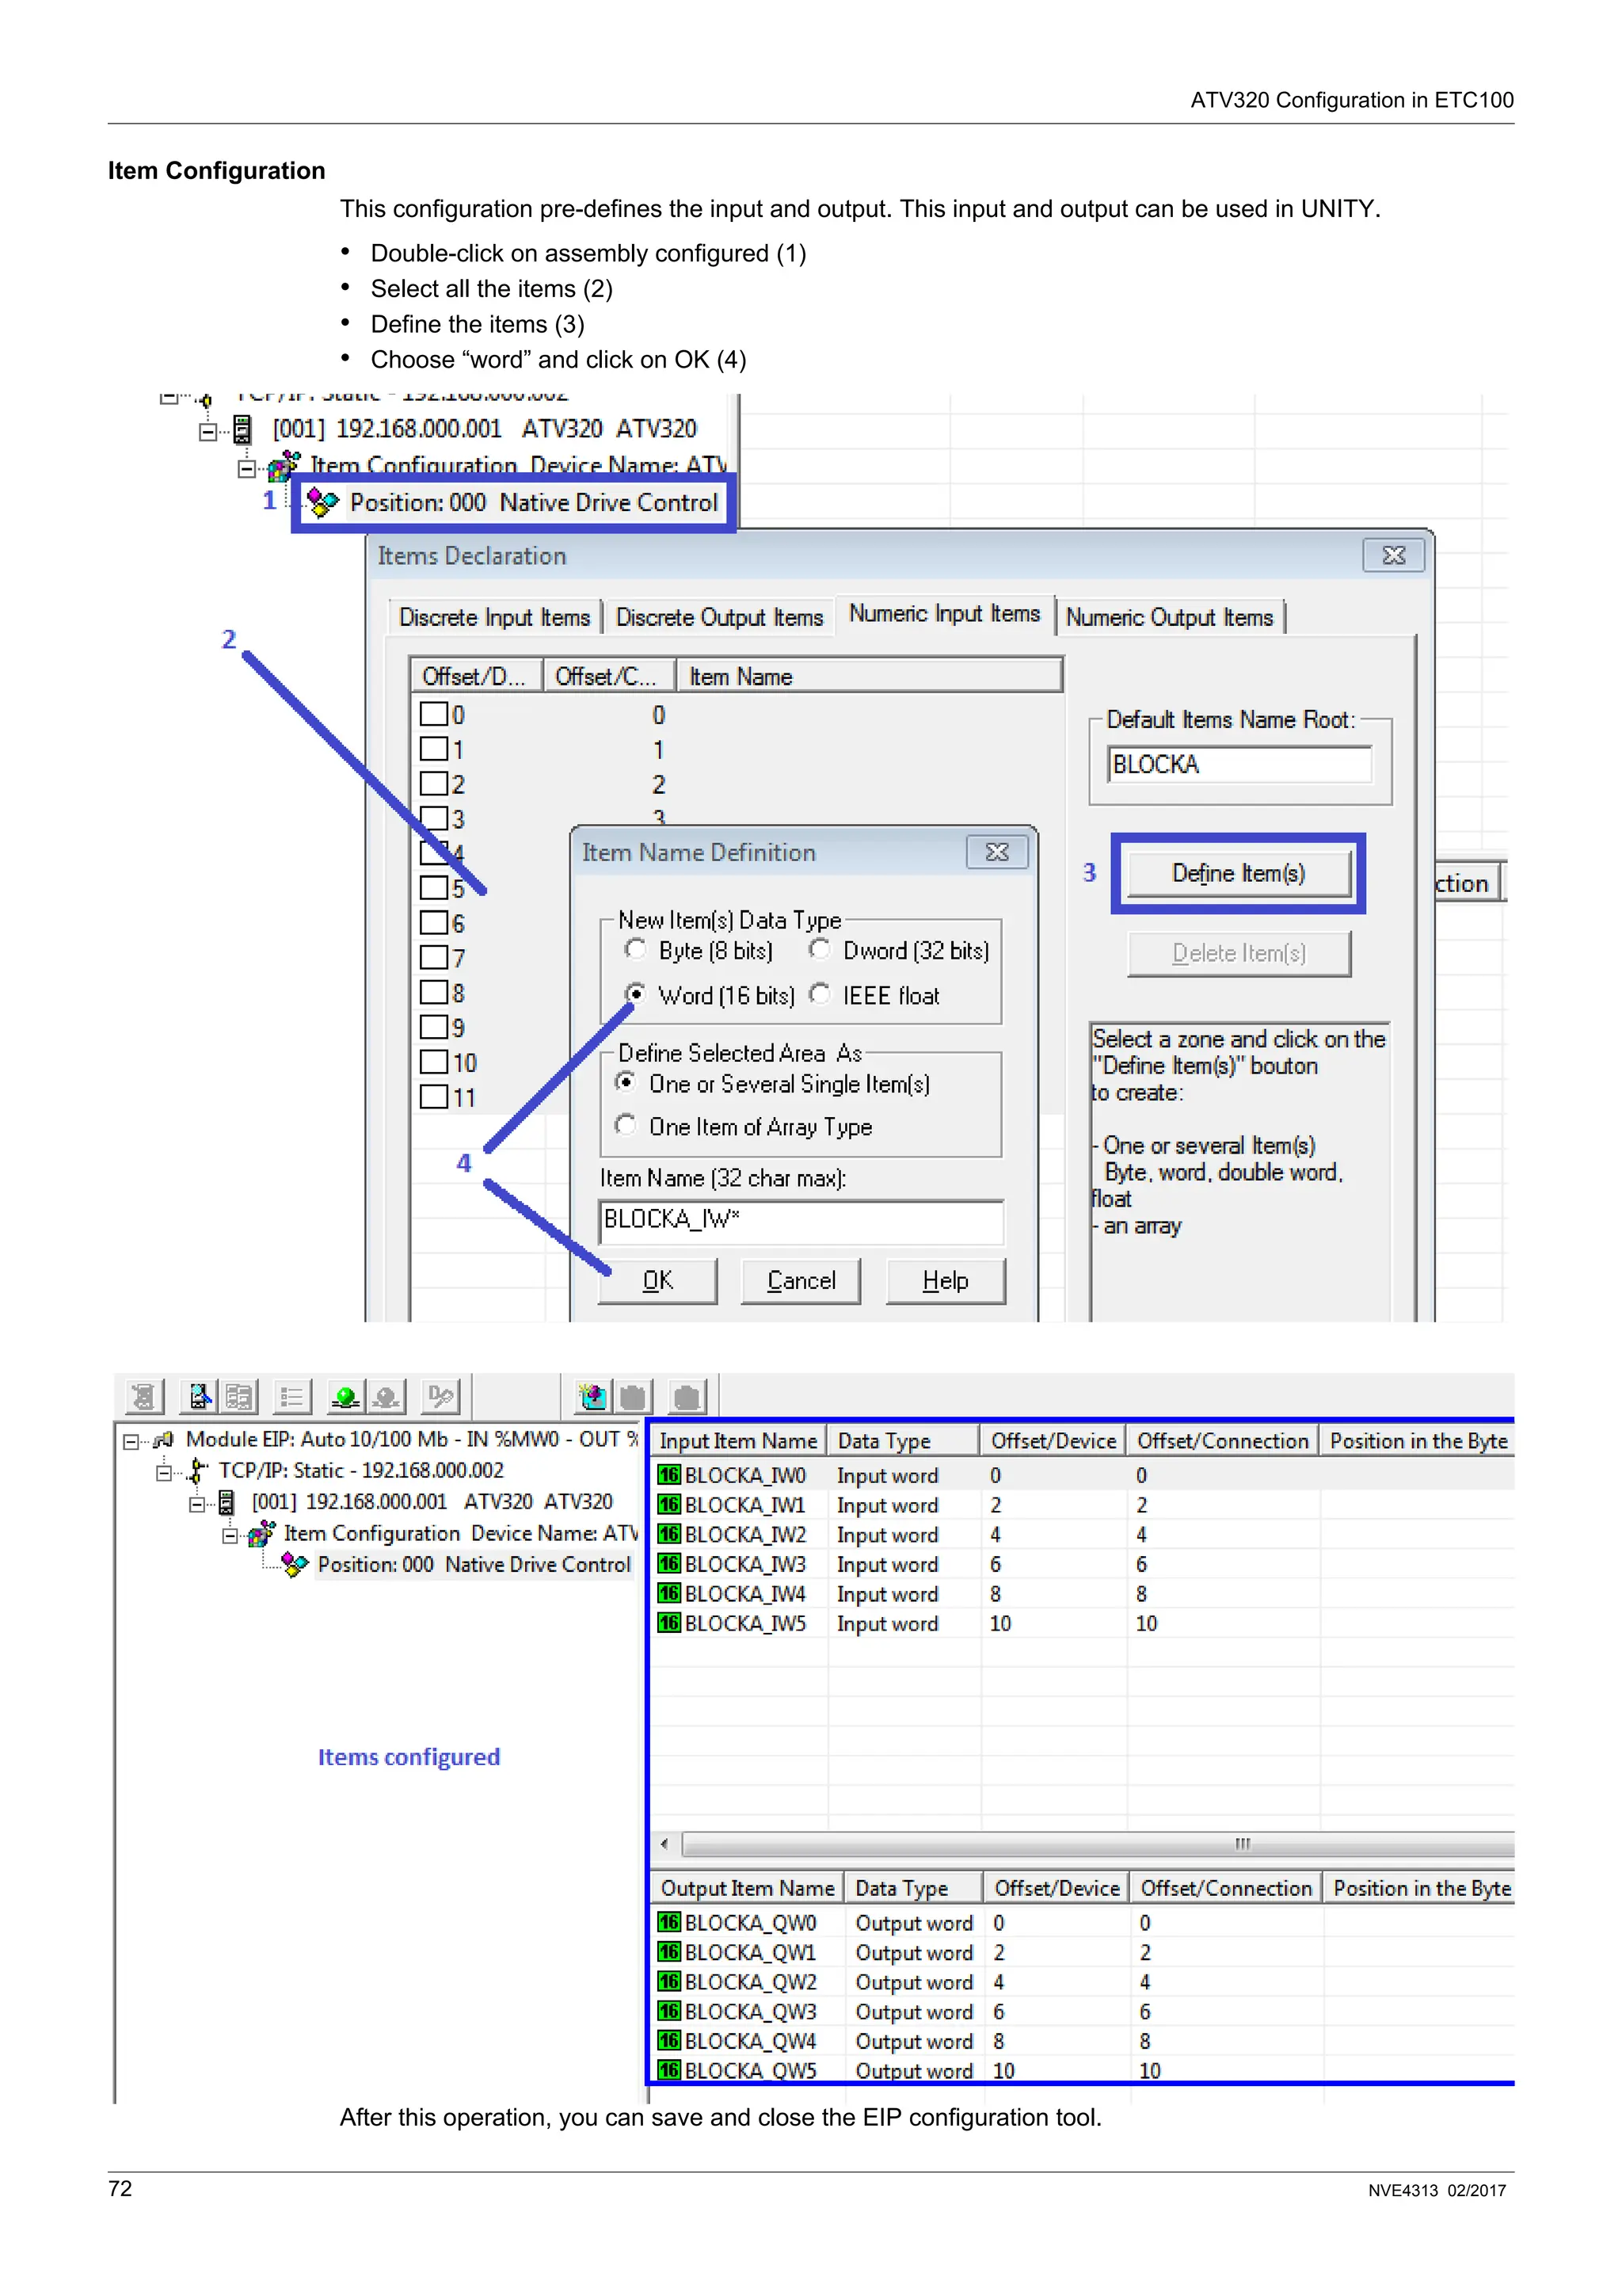Viewport: 1622px width, 2296px height.
Task: Click the horizontal scrollbar left arrow
Action: [x=664, y=1843]
